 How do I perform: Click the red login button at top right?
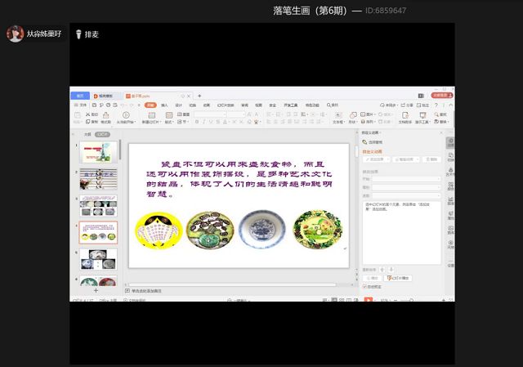440,96
